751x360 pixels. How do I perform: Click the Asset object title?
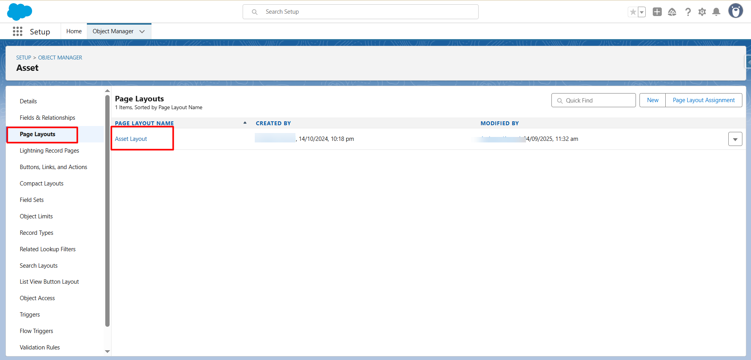pos(27,68)
